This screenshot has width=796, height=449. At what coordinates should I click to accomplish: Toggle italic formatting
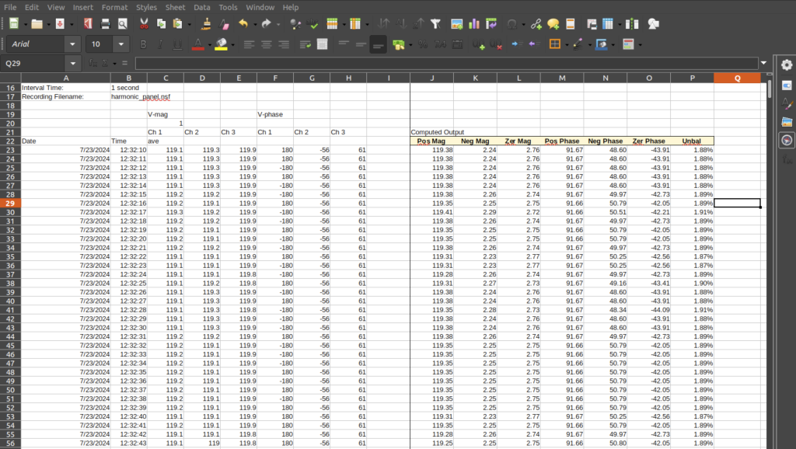160,44
